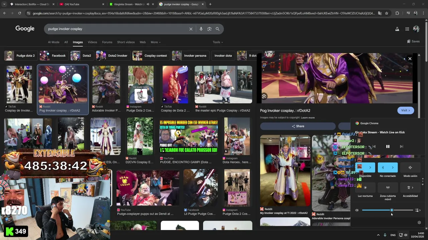Start voice search with microphone icon
The width and height of the screenshot is (428, 240).
pos(201,29)
